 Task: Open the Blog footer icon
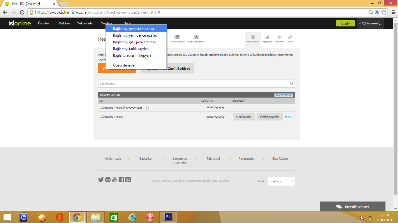pos(108,180)
